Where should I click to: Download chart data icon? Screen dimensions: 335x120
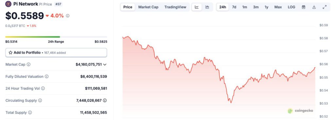(x=314, y=7)
